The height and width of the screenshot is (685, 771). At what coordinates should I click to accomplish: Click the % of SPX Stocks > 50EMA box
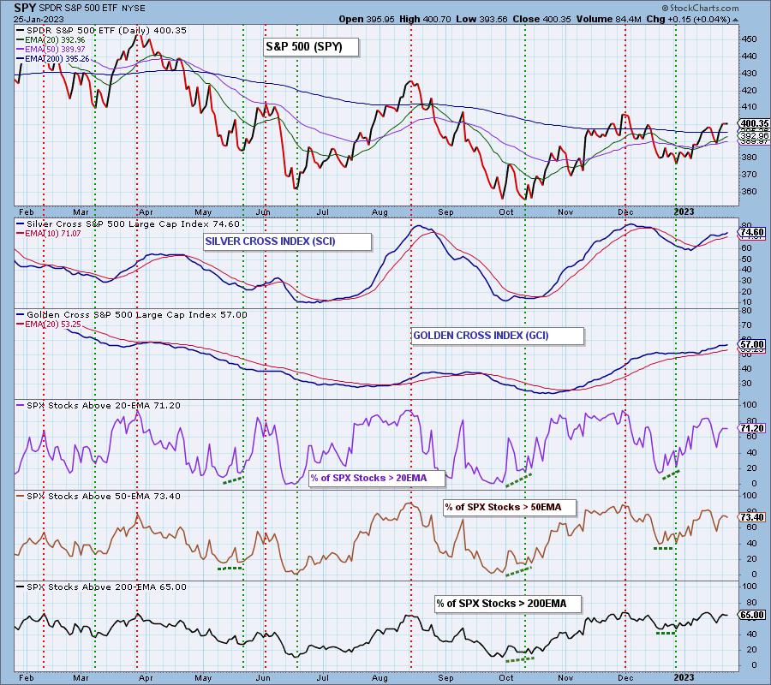510,507
